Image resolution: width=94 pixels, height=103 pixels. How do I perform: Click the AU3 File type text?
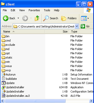[75, 96]
